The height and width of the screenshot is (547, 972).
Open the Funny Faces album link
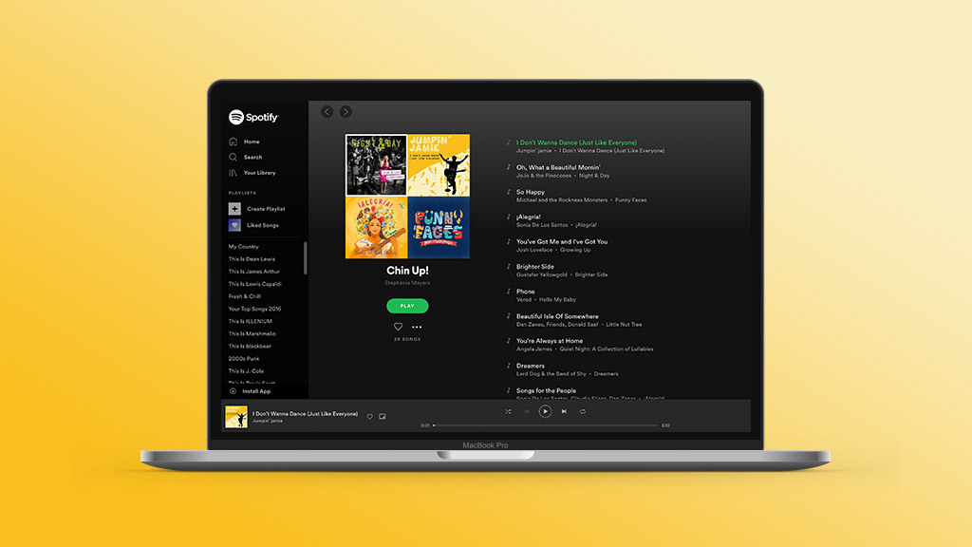pyautogui.click(x=631, y=200)
